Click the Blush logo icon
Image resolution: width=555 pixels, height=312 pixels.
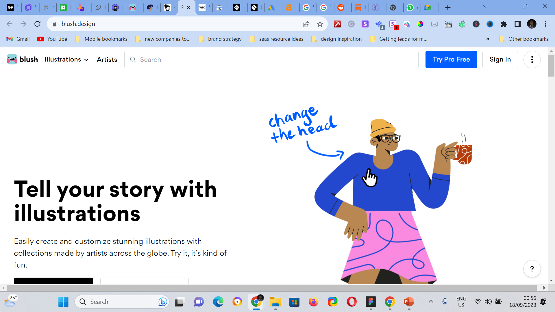coord(12,60)
